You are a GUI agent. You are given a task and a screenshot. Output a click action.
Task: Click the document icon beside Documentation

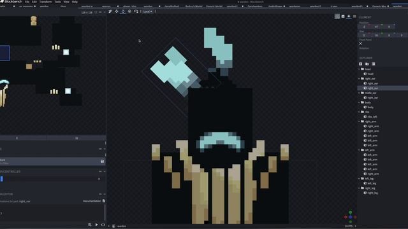pyautogui.click(x=104, y=201)
